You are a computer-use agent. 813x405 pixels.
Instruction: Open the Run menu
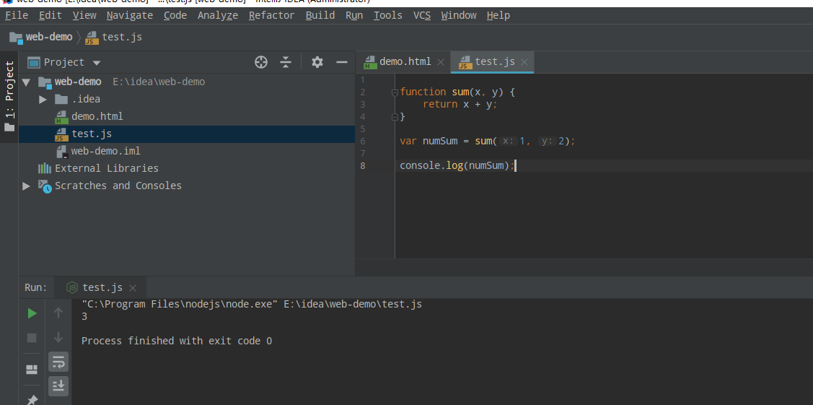click(354, 16)
